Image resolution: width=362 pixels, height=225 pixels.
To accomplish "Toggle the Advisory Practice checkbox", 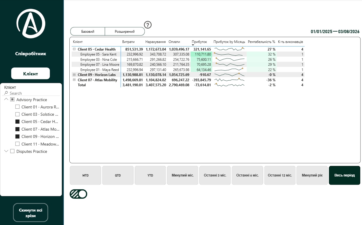I will click(12, 100).
